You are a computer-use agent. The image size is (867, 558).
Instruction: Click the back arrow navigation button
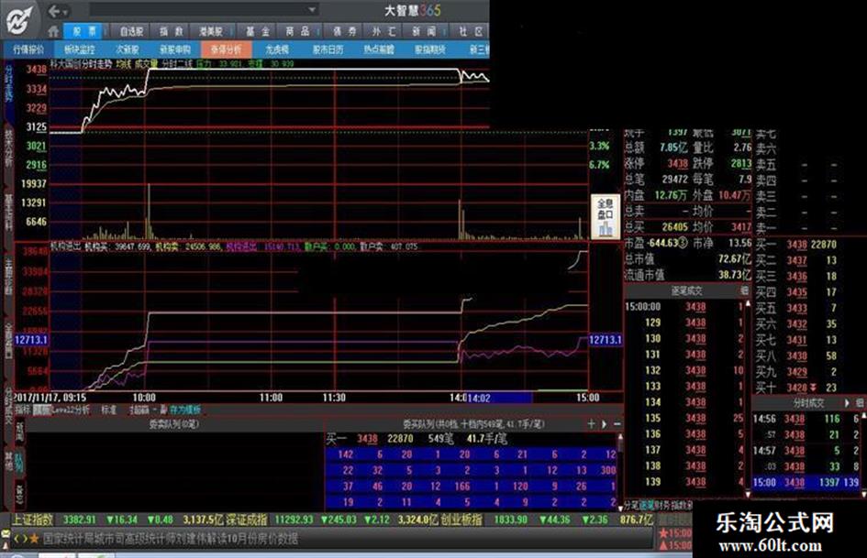coord(53,10)
